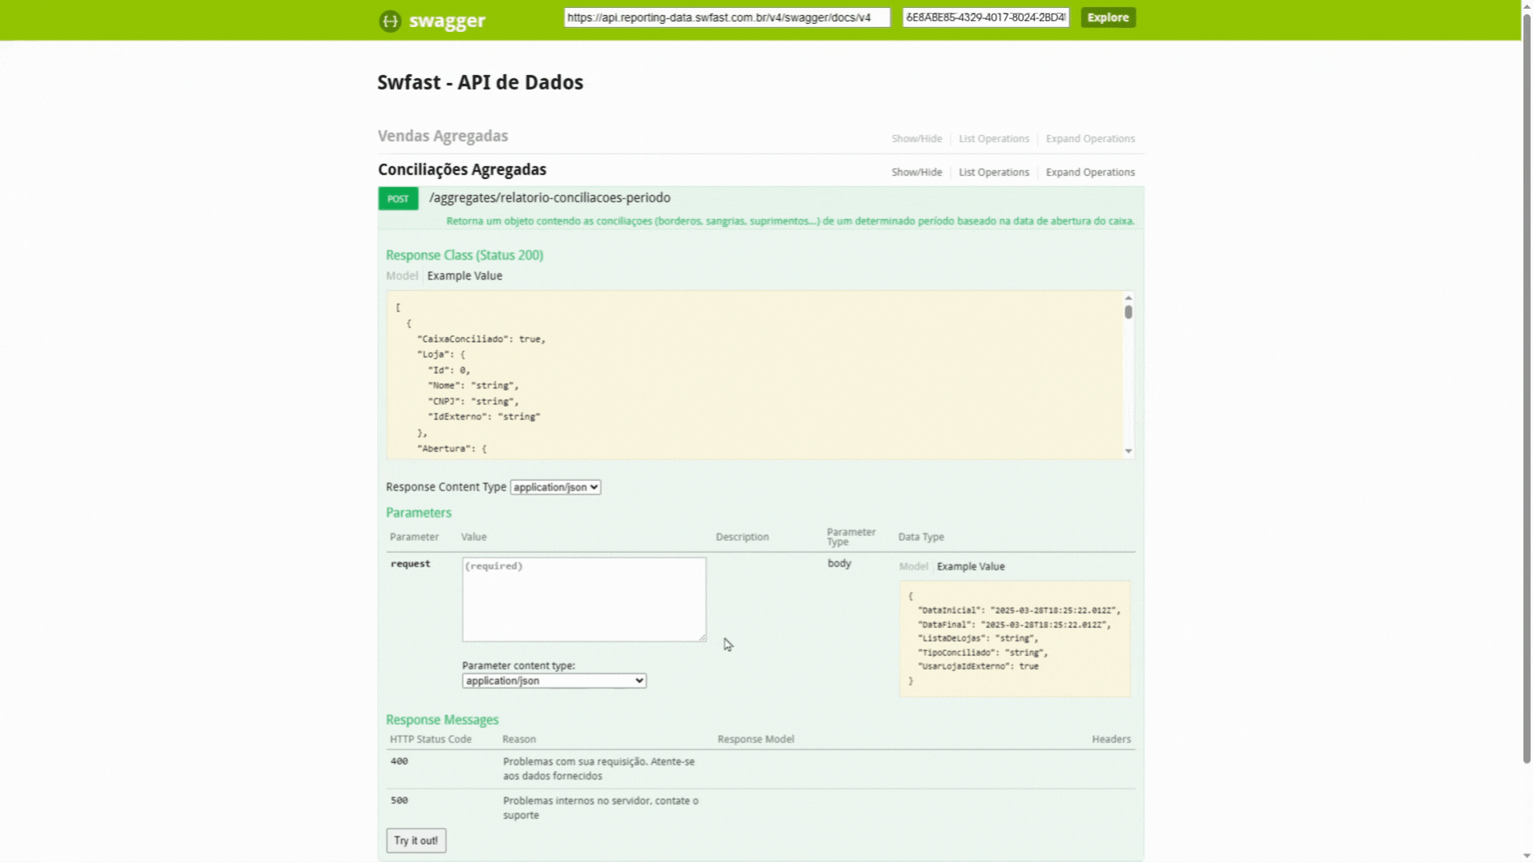Open Response Content Type dropdown
This screenshot has width=1533, height=862.
(555, 487)
